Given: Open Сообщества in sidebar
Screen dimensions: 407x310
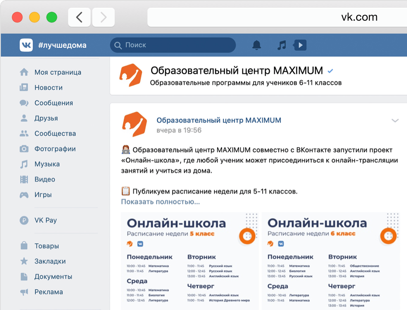Looking at the screenshot, I should click(x=55, y=133).
